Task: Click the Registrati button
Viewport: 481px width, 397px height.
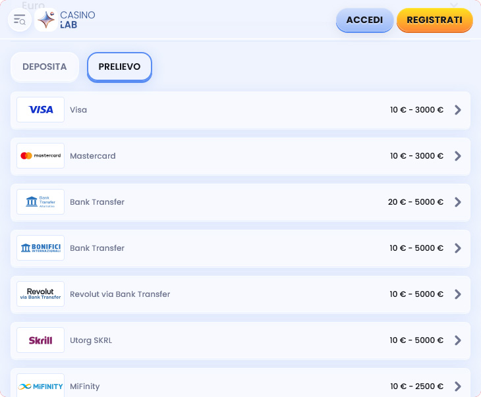Action: [435, 20]
